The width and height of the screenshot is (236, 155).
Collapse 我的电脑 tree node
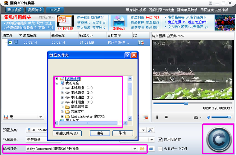pyautogui.click(x=57, y=83)
